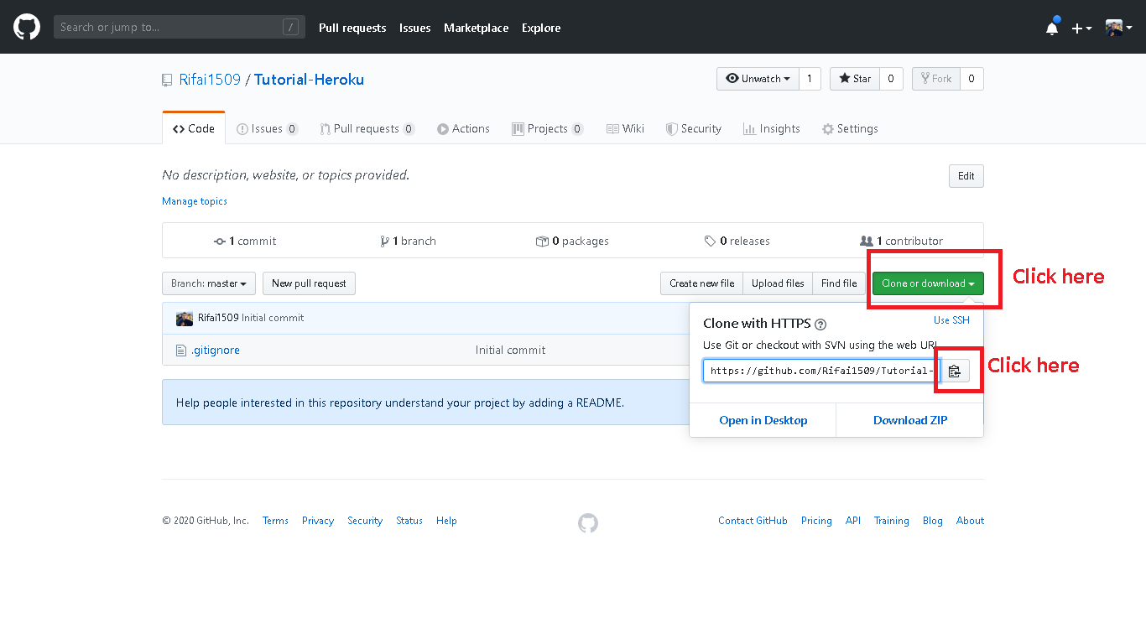Image resolution: width=1146 pixels, height=644 pixels.
Task: Star the Tutorial-Heroku repository
Action: 854,78
